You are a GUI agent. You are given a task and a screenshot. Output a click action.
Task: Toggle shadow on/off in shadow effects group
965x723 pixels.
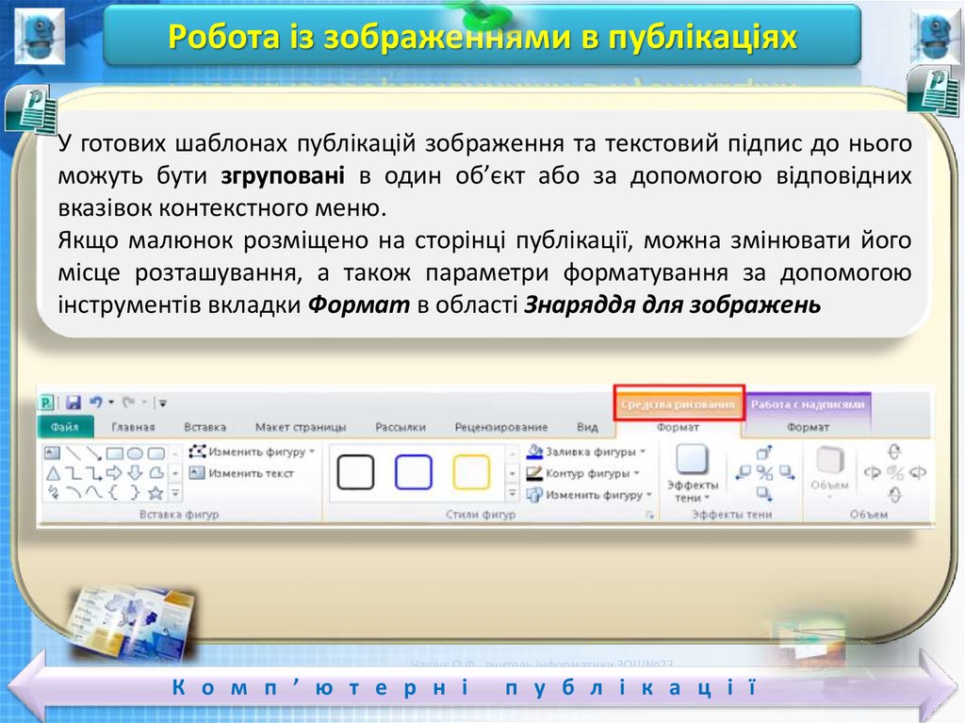click(x=764, y=472)
